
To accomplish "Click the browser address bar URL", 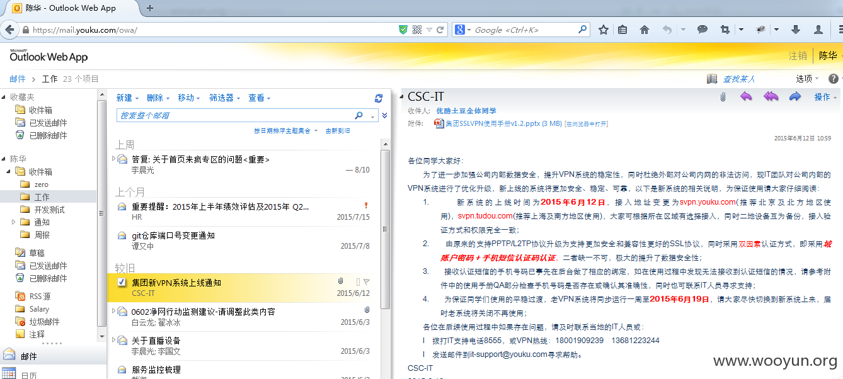I will 85,30.
